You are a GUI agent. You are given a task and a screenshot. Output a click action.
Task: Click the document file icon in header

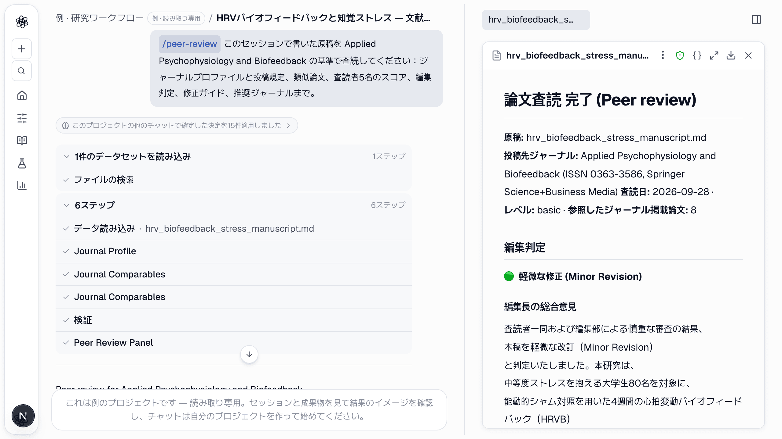tap(497, 55)
